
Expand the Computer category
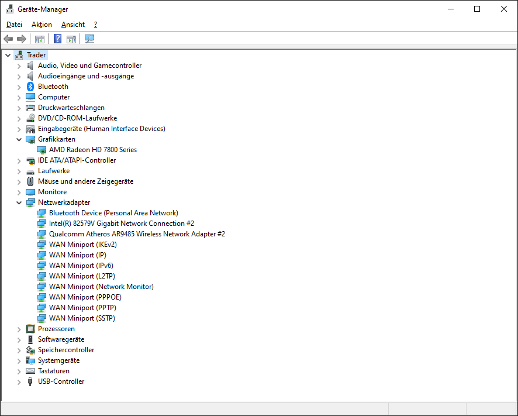coord(19,98)
